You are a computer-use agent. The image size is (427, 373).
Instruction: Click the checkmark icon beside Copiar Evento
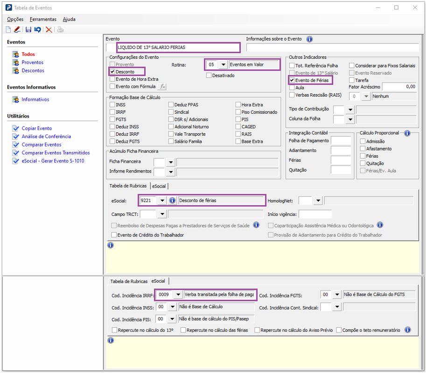point(16,128)
